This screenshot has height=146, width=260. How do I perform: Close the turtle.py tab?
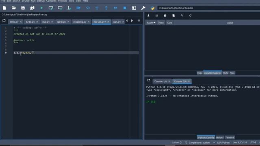click(37, 21)
